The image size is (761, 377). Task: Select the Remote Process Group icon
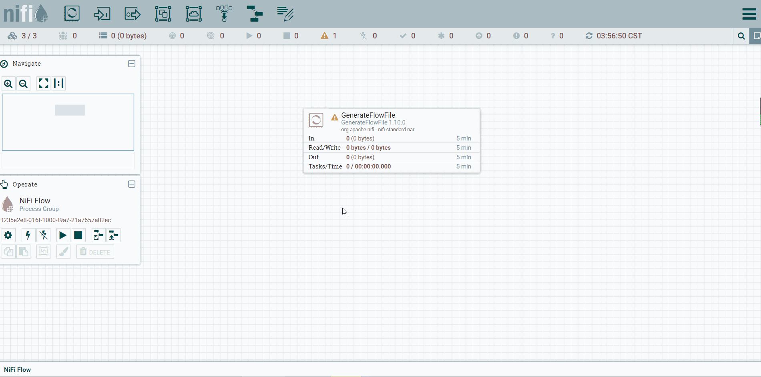[193, 14]
